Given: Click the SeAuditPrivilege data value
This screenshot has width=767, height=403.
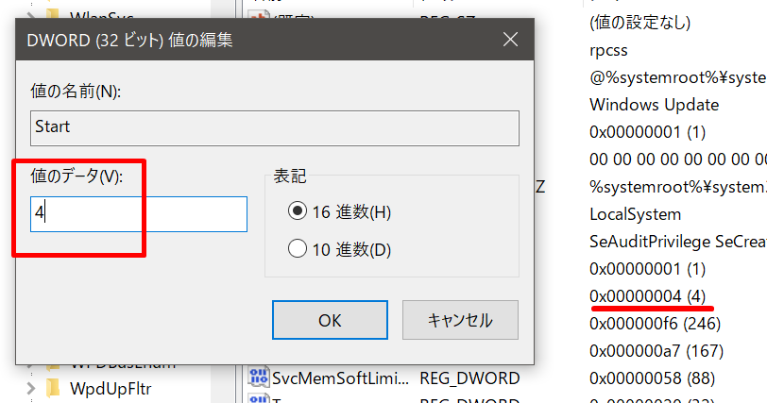Looking at the screenshot, I should tap(678, 242).
